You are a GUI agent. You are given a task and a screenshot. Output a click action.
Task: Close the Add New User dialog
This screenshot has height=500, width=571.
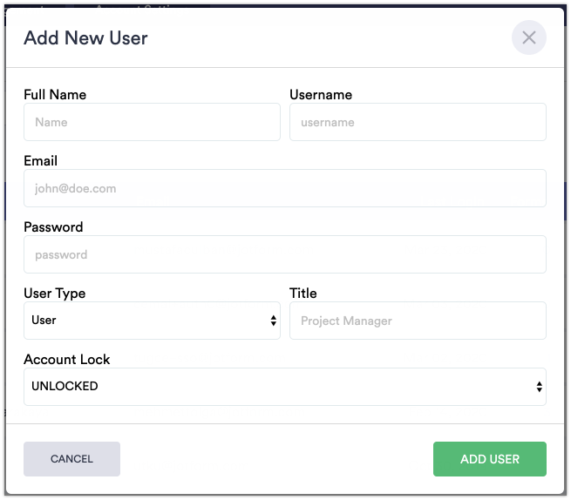(x=528, y=37)
